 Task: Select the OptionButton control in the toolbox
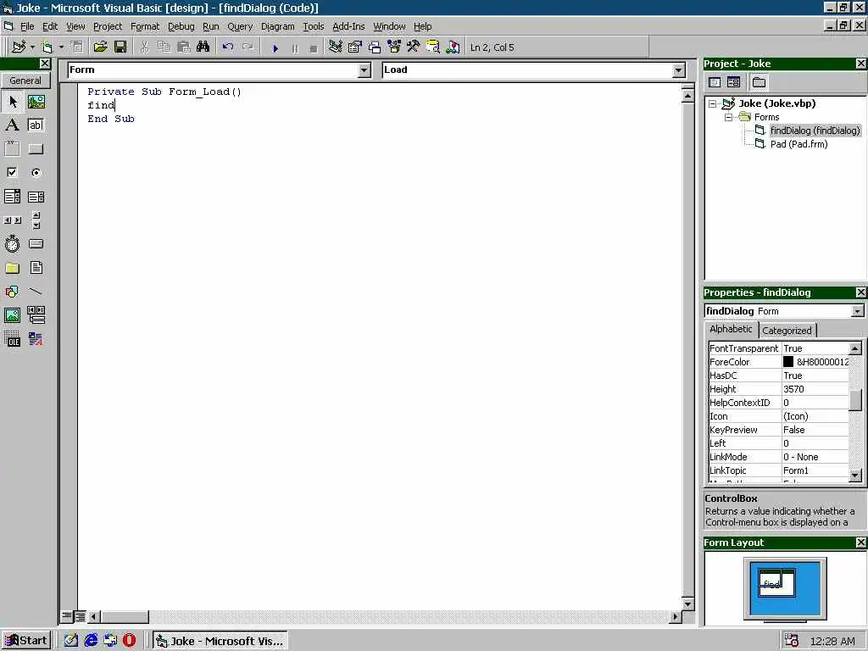36,172
